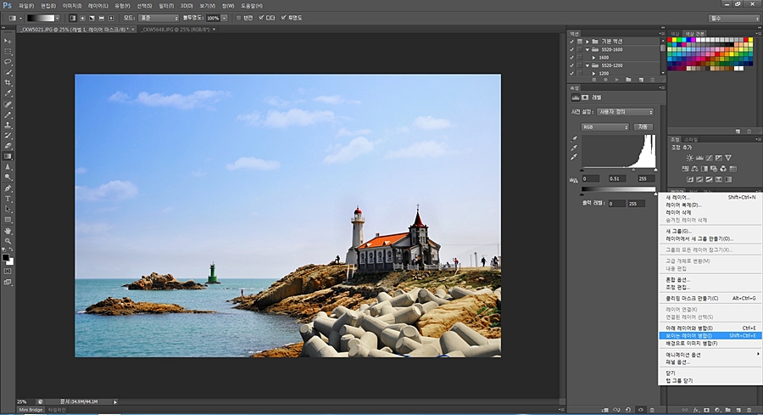This screenshot has width=763, height=415.
Task: Select the Horizontal Type tool
Action: [8, 199]
